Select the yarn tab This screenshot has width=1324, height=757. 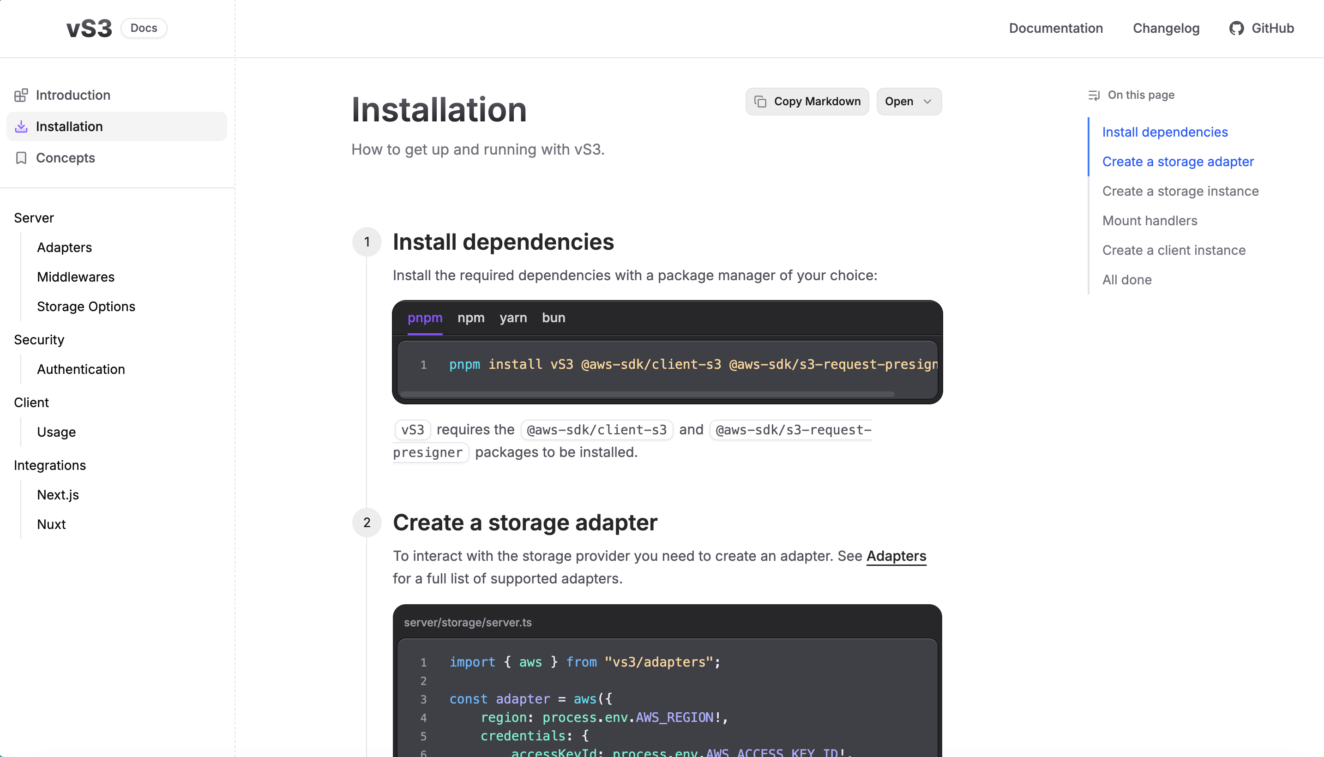512,318
